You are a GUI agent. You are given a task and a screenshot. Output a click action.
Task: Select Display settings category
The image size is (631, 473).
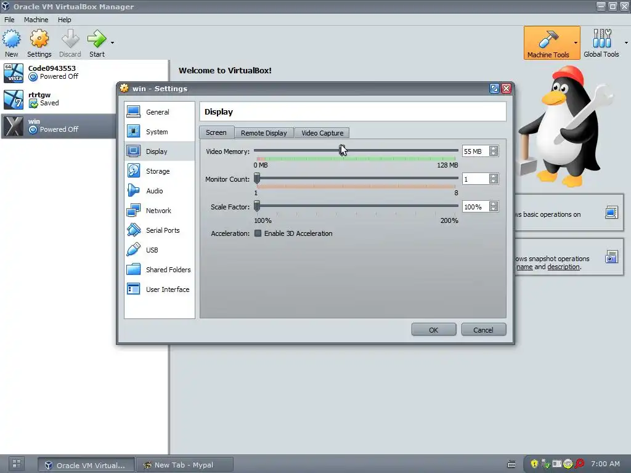(160, 152)
